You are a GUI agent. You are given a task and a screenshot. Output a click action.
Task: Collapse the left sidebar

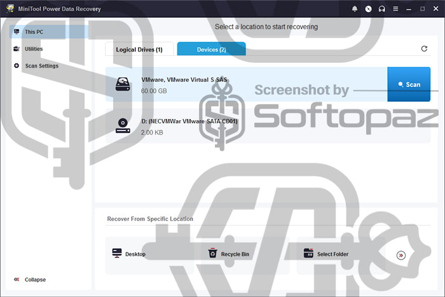(x=30, y=280)
